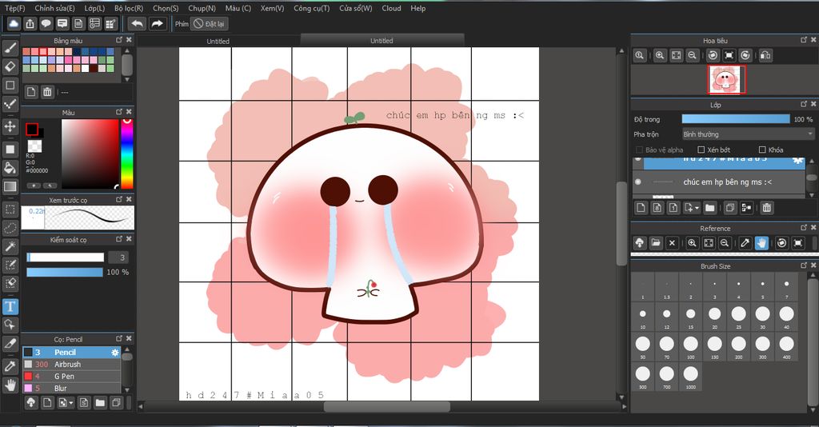Click the Redo arrow
The width and height of the screenshot is (819, 427).
[157, 23]
